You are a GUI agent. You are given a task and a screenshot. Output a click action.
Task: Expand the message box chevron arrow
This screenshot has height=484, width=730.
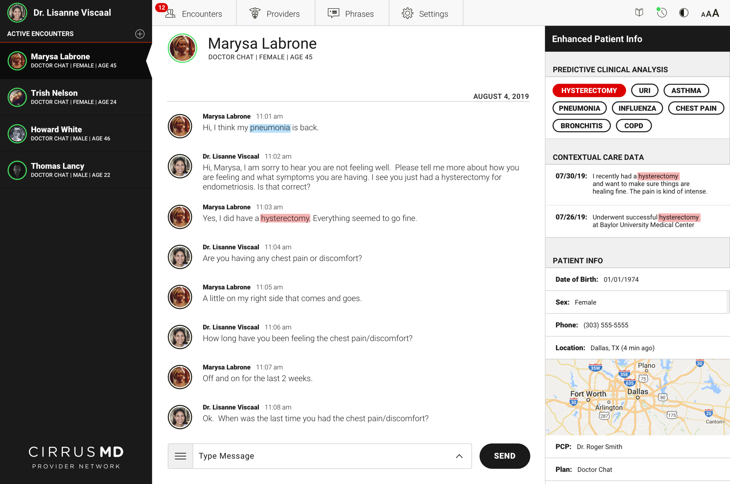tap(459, 456)
